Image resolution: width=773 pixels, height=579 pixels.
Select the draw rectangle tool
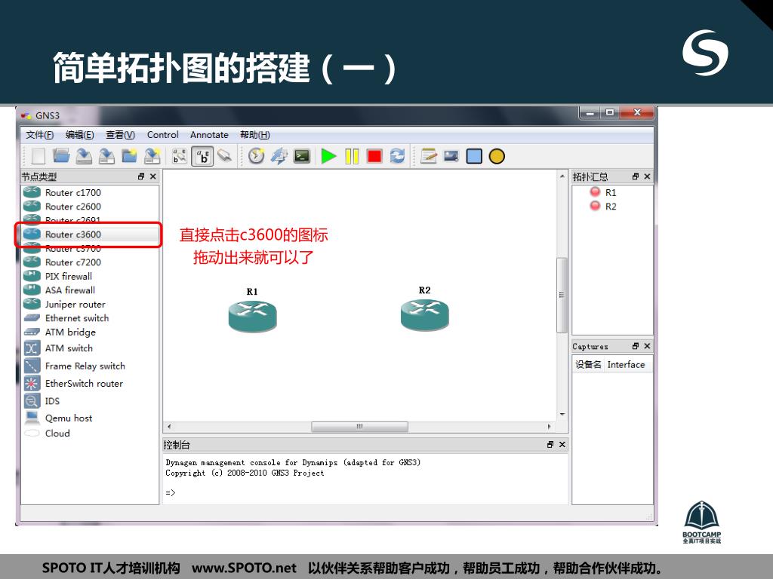coord(474,157)
